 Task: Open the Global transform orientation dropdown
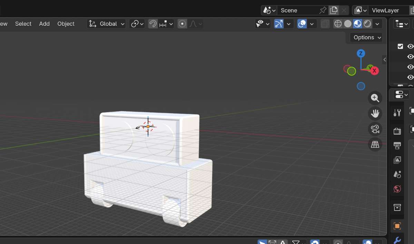click(x=106, y=24)
